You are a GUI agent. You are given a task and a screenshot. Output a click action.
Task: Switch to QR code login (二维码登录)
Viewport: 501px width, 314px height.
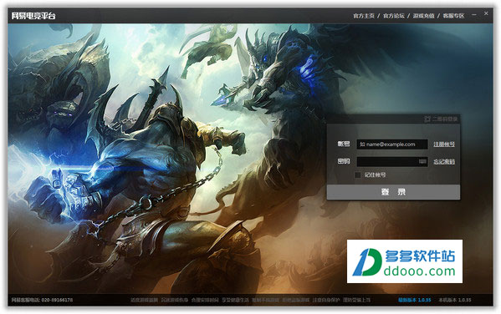pos(442,119)
